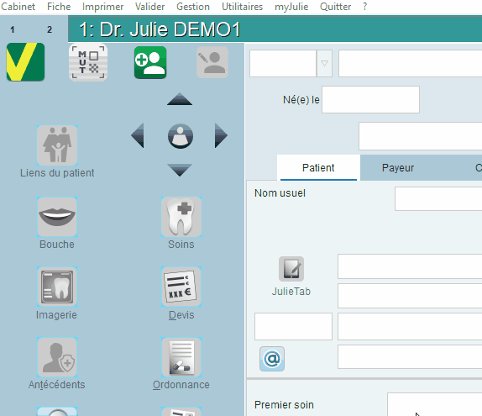The height and width of the screenshot is (416, 482).
Task: Click the Nom usuel input field
Action: [x=438, y=199]
